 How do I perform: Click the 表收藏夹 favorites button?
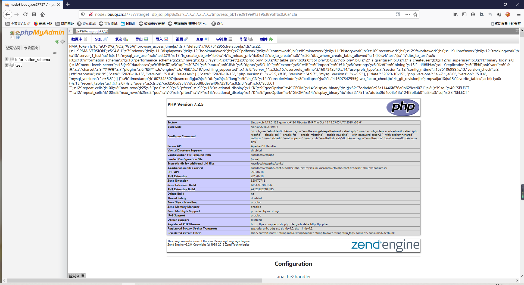[31, 48]
